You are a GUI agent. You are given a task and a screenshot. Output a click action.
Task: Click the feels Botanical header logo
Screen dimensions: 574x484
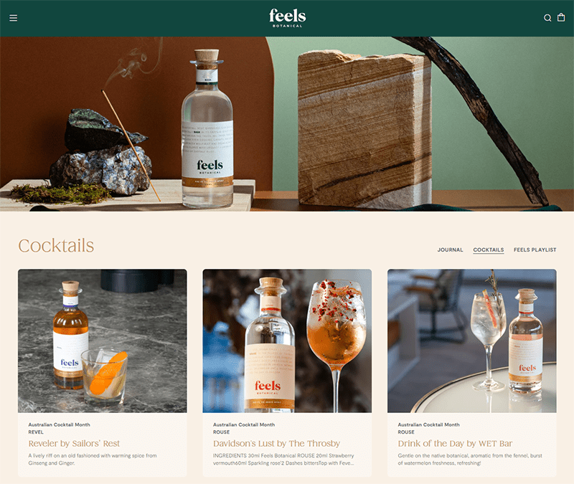point(288,18)
